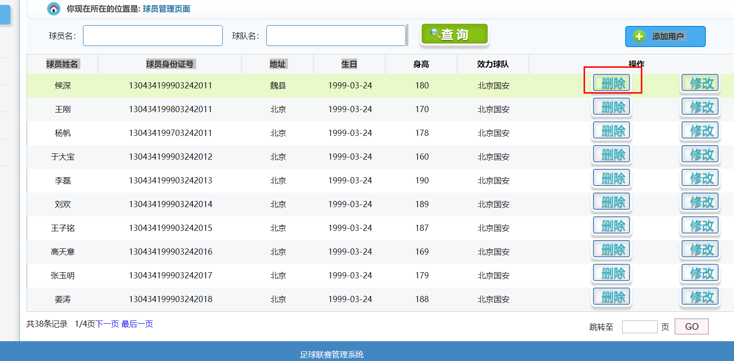Modify player 张玉明 record
Screen dimensions: 734x361
coord(700,273)
